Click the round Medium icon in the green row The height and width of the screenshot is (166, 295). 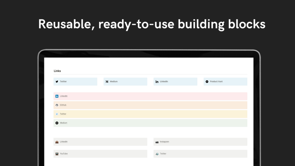coord(57,123)
